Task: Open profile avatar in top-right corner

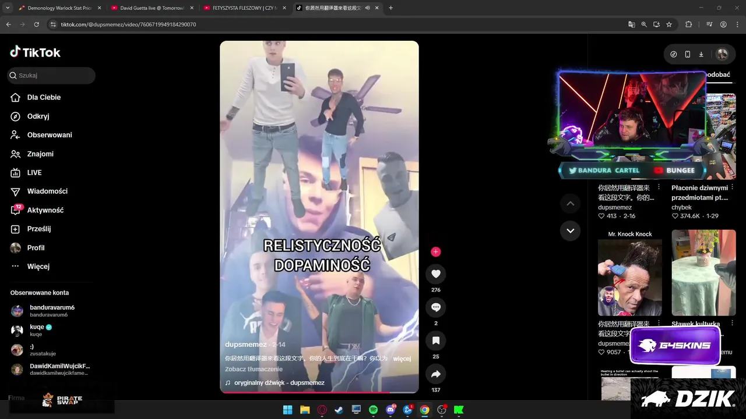Action: coord(722,54)
